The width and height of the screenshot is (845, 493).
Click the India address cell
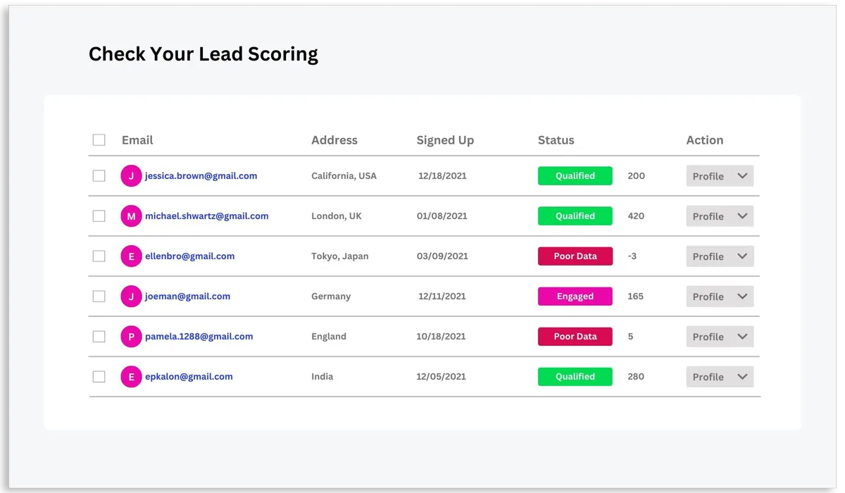click(323, 377)
